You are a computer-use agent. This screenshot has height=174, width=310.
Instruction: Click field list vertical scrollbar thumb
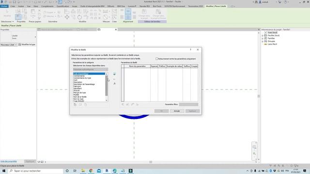click(107, 86)
